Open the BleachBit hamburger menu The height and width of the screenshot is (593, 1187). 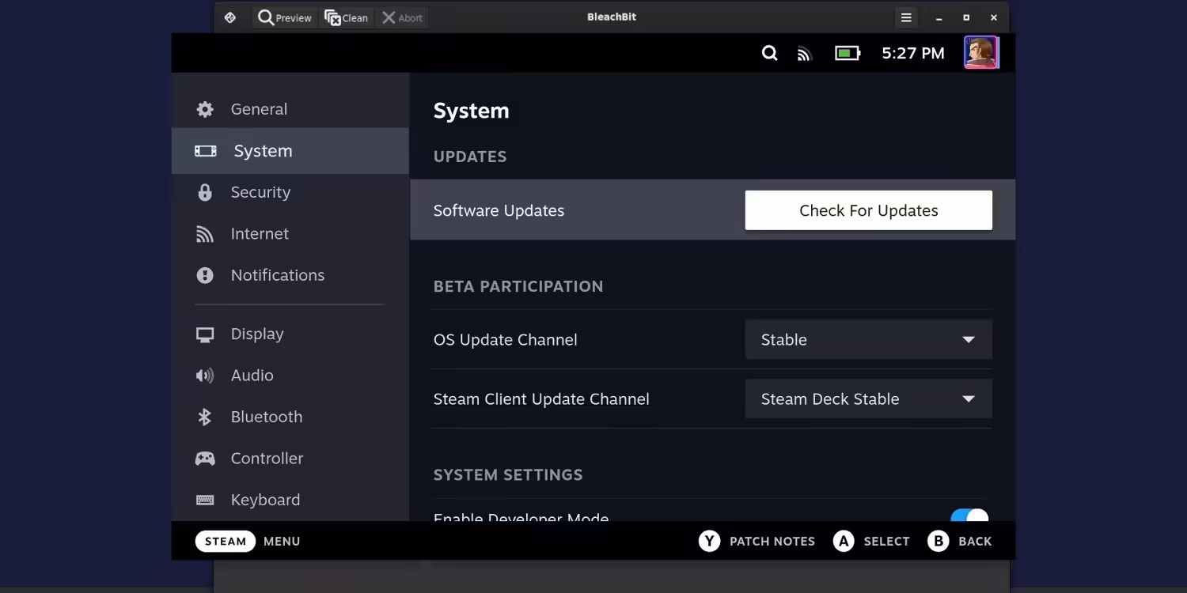(x=906, y=17)
